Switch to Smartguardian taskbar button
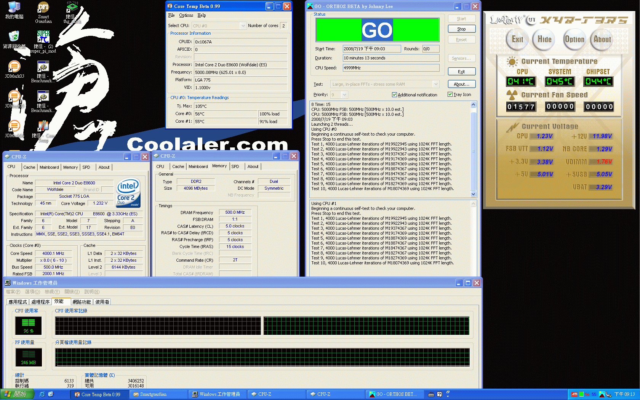The height and width of the screenshot is (400, 640). [159, 394]
